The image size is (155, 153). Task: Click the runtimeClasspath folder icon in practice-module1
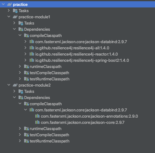[26, 66]
